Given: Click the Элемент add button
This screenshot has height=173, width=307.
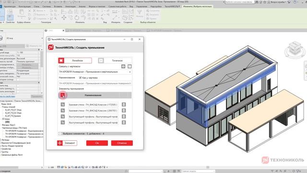Looking at the screenshot, I should [x=67, y=143].
